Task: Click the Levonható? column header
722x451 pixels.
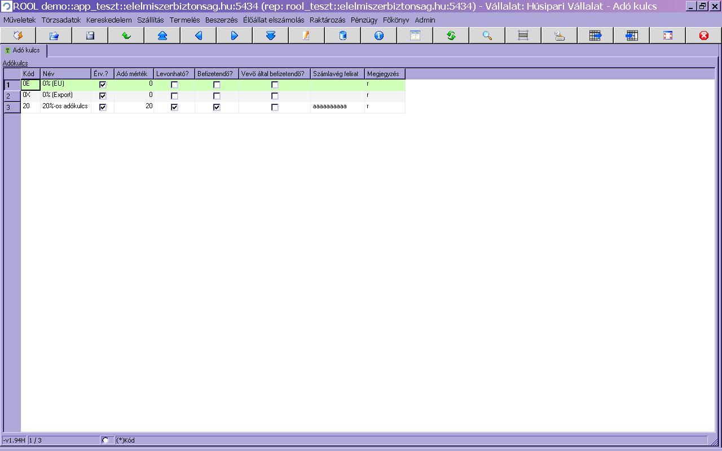Action: (x=174, y=74)
